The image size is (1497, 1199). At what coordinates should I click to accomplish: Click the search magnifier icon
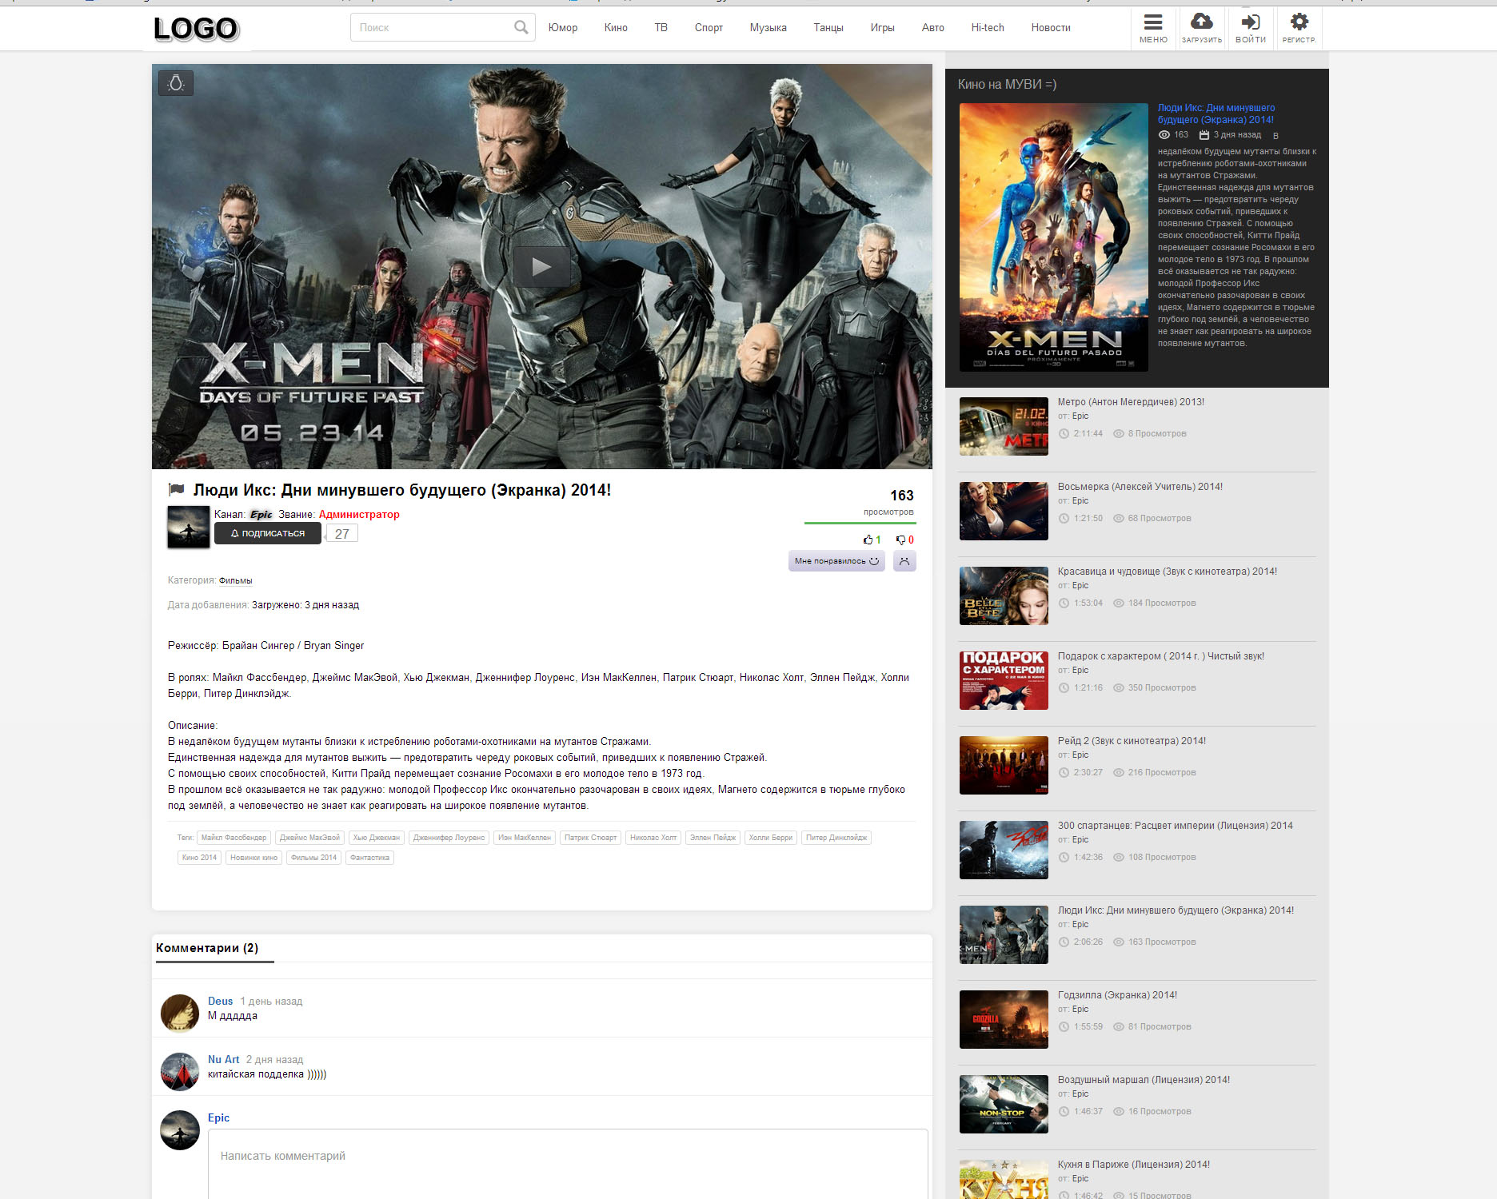coord(521,27)
